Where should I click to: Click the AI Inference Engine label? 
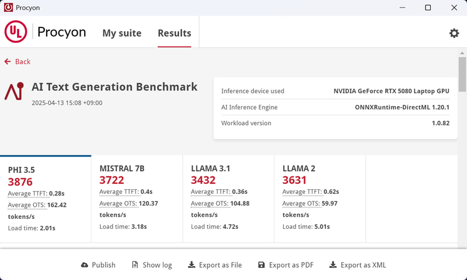[249, 107]
